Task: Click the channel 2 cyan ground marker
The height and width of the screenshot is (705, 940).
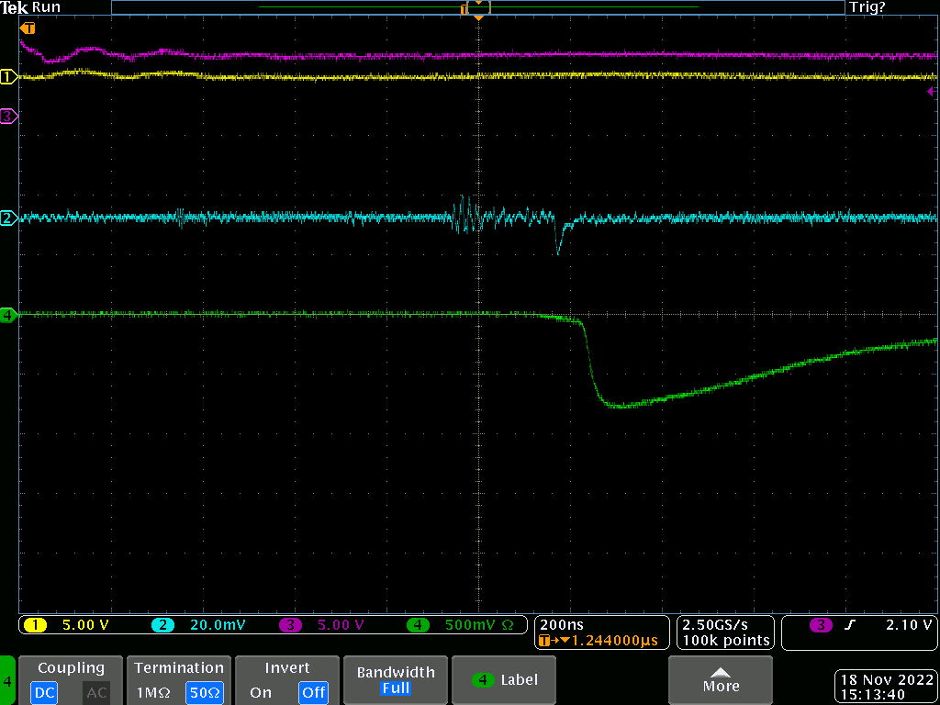Action: 8,218
